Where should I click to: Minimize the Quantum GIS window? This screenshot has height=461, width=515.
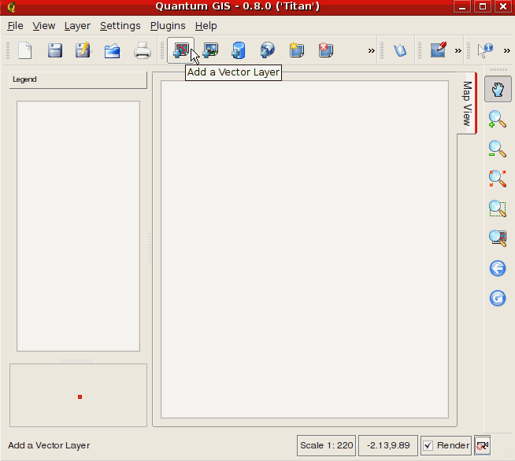click(462, 6)
